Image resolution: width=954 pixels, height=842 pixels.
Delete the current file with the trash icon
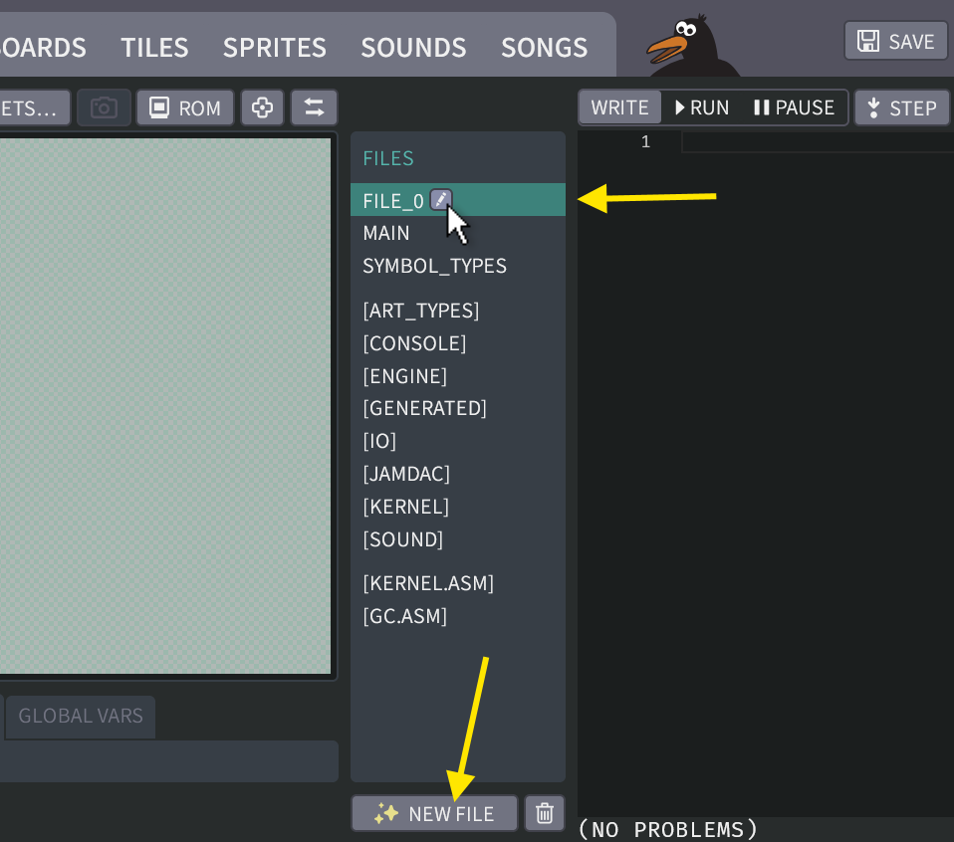544,813
